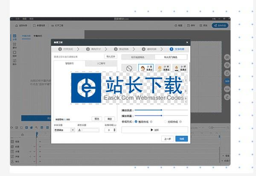Open info icon beside whole-segment synthesis

151,122
